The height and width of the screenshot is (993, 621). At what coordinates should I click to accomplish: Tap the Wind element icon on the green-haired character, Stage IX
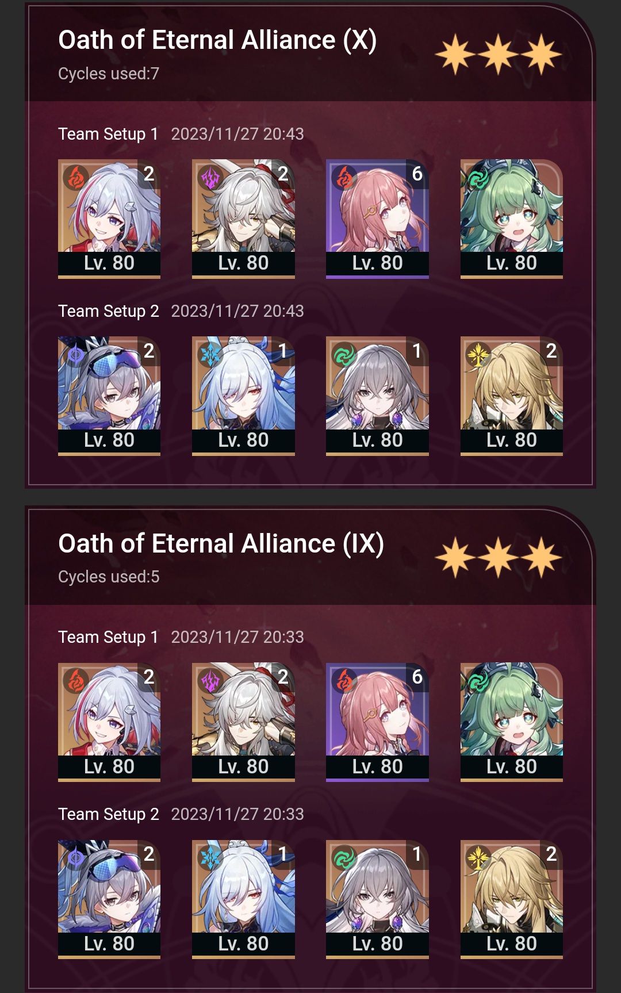tap(478, 681)
